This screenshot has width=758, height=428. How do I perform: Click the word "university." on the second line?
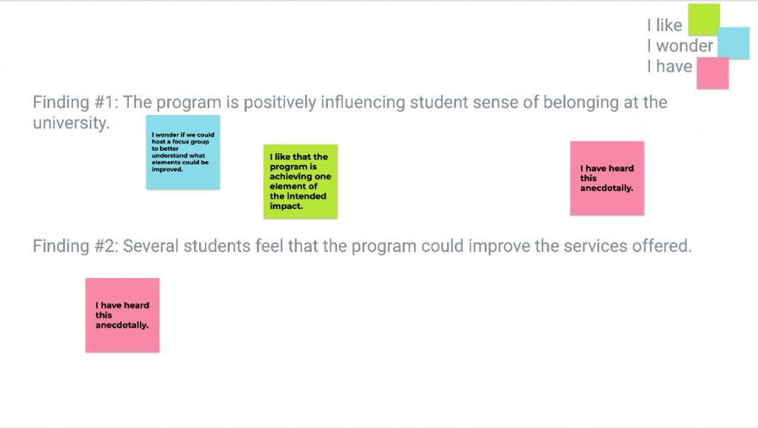pos(71,123)
